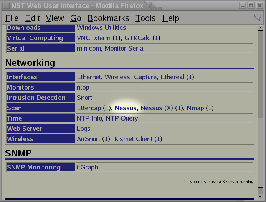Open the Edit menu

[x=32, y=18]
